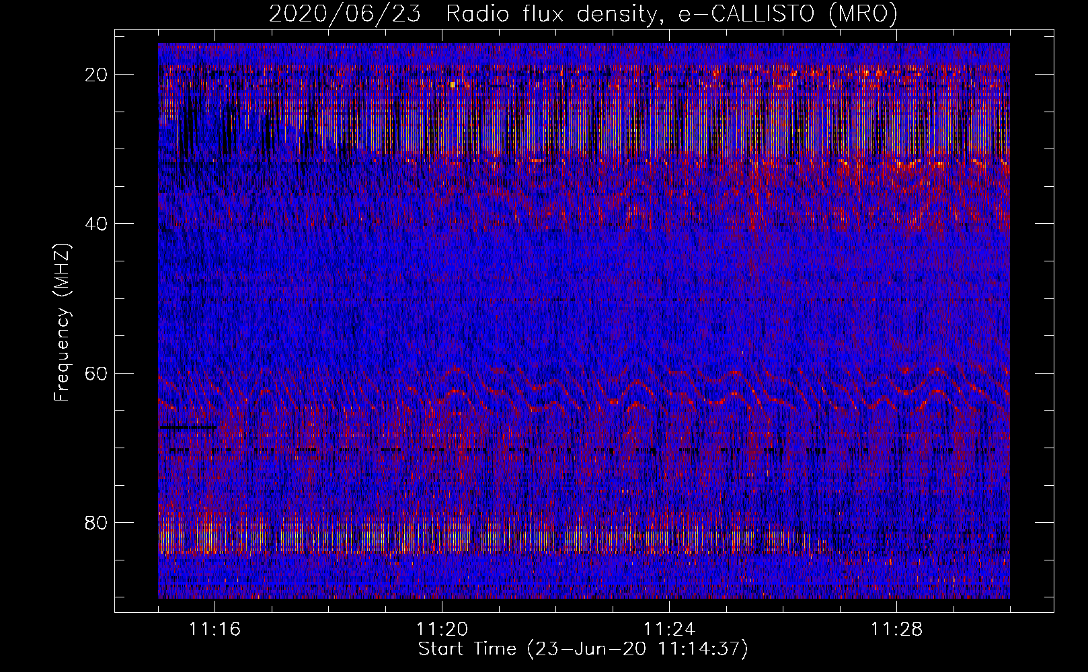1088x672 pixels.
Task: Select the 40 MHz frequency tick label
Action: pyautogui.click(x=97, y=224)
